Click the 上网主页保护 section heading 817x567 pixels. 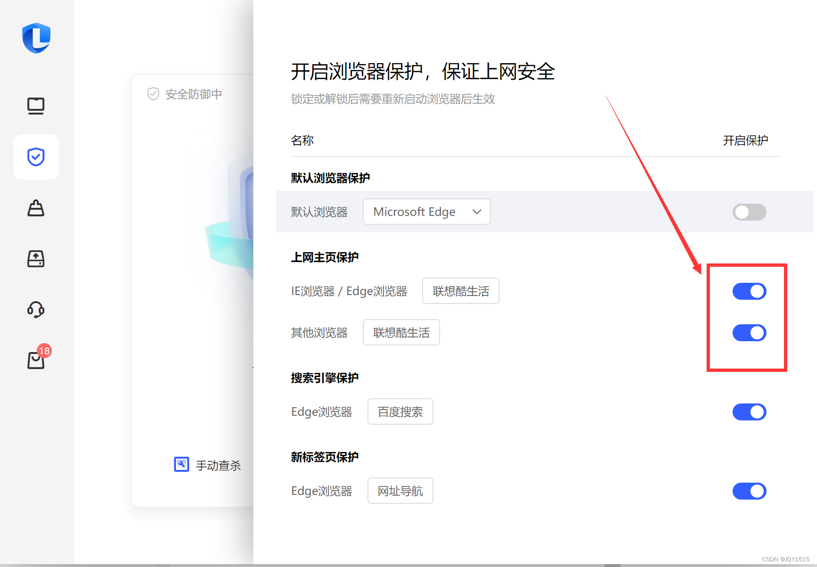(325, 257)
